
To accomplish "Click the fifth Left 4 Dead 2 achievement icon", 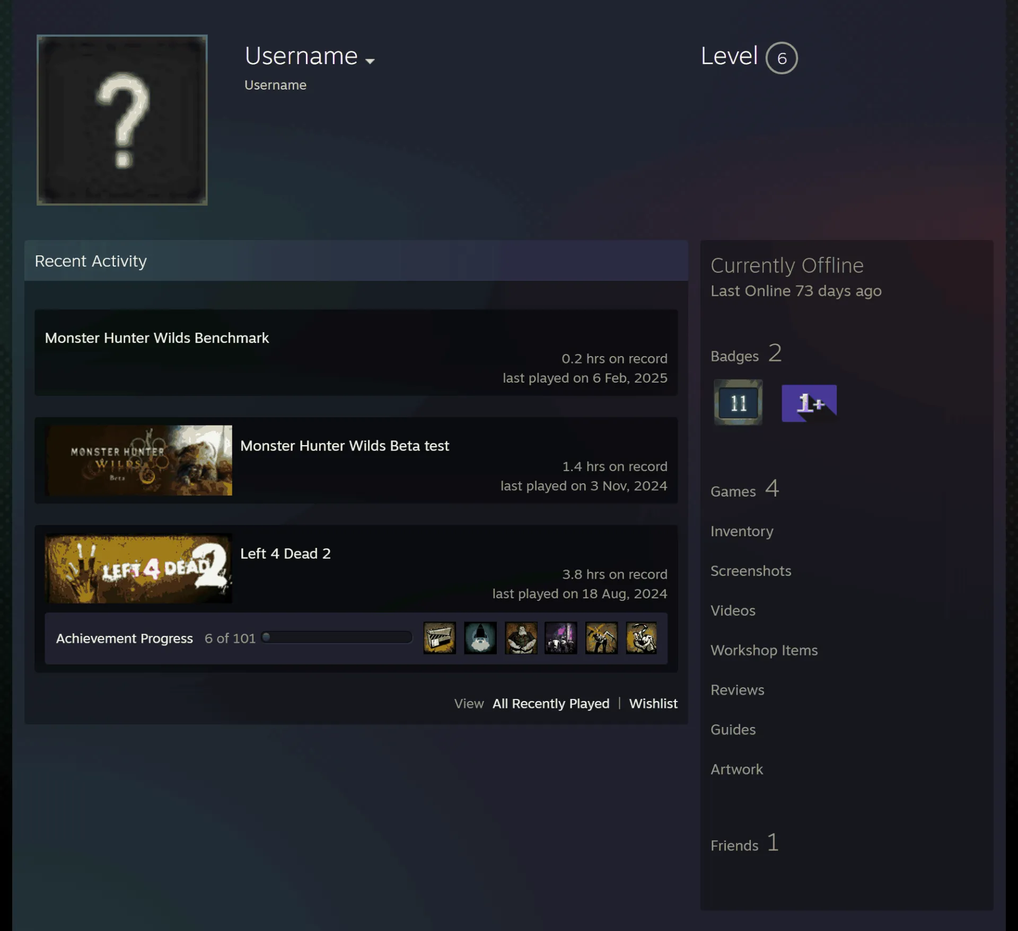I will (601, 637).
